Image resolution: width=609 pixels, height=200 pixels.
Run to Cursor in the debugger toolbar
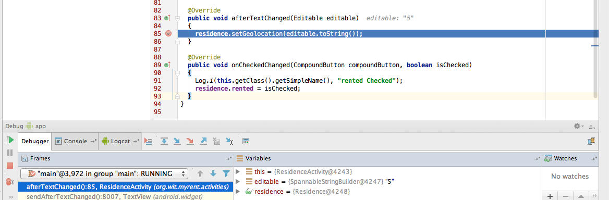229,142
